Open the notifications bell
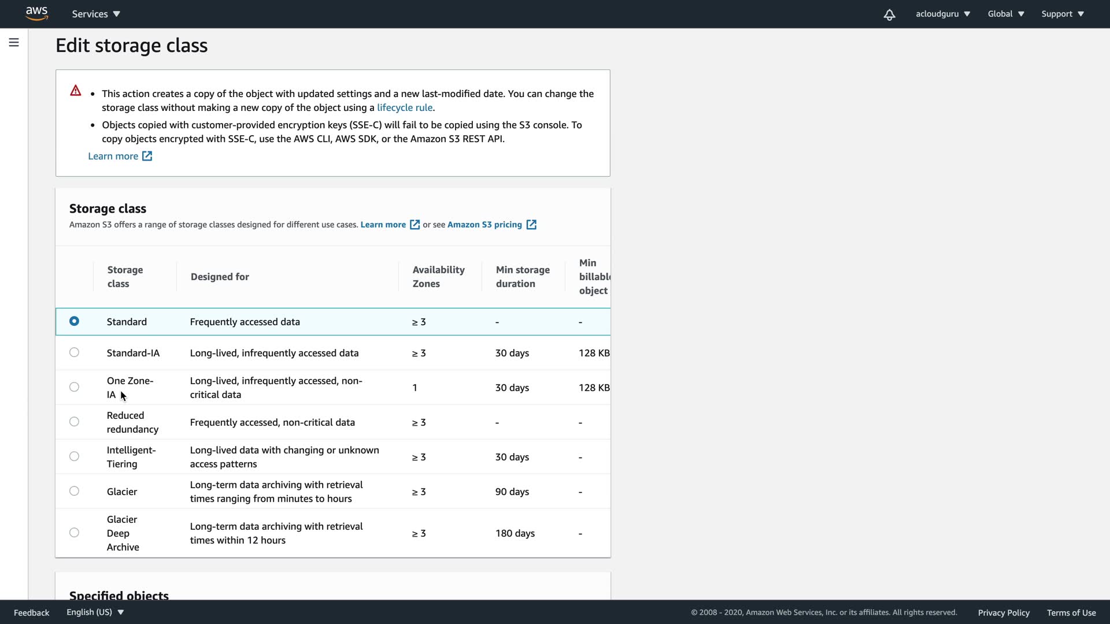This screenshot has width=1110, height=624. tap(889, 14)
